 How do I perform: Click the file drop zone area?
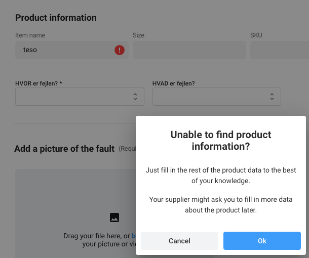point(75,213)
